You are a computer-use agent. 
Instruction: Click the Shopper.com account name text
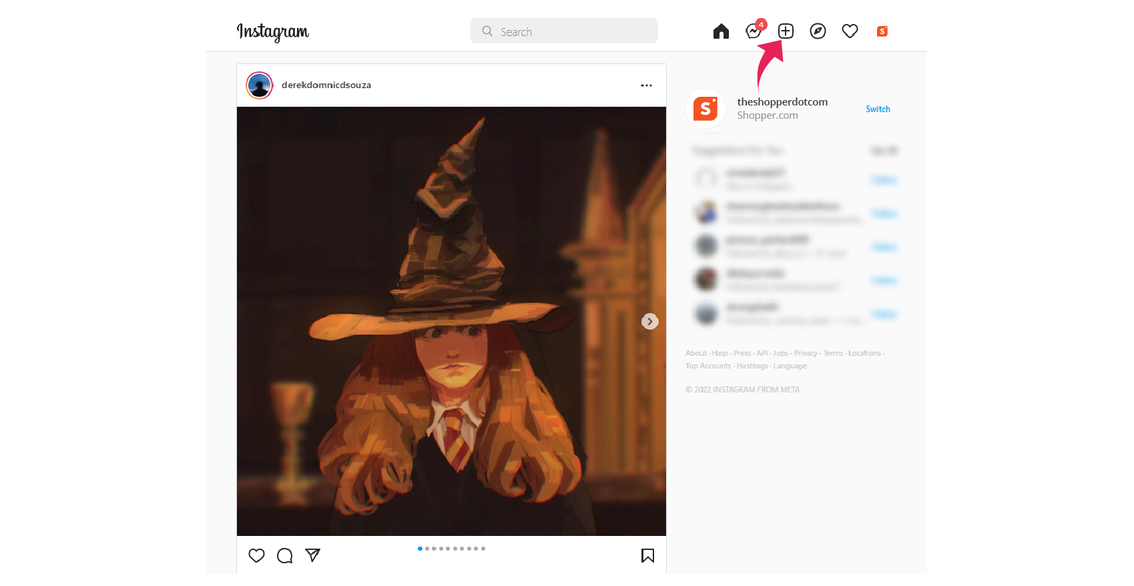click(768, 115)
